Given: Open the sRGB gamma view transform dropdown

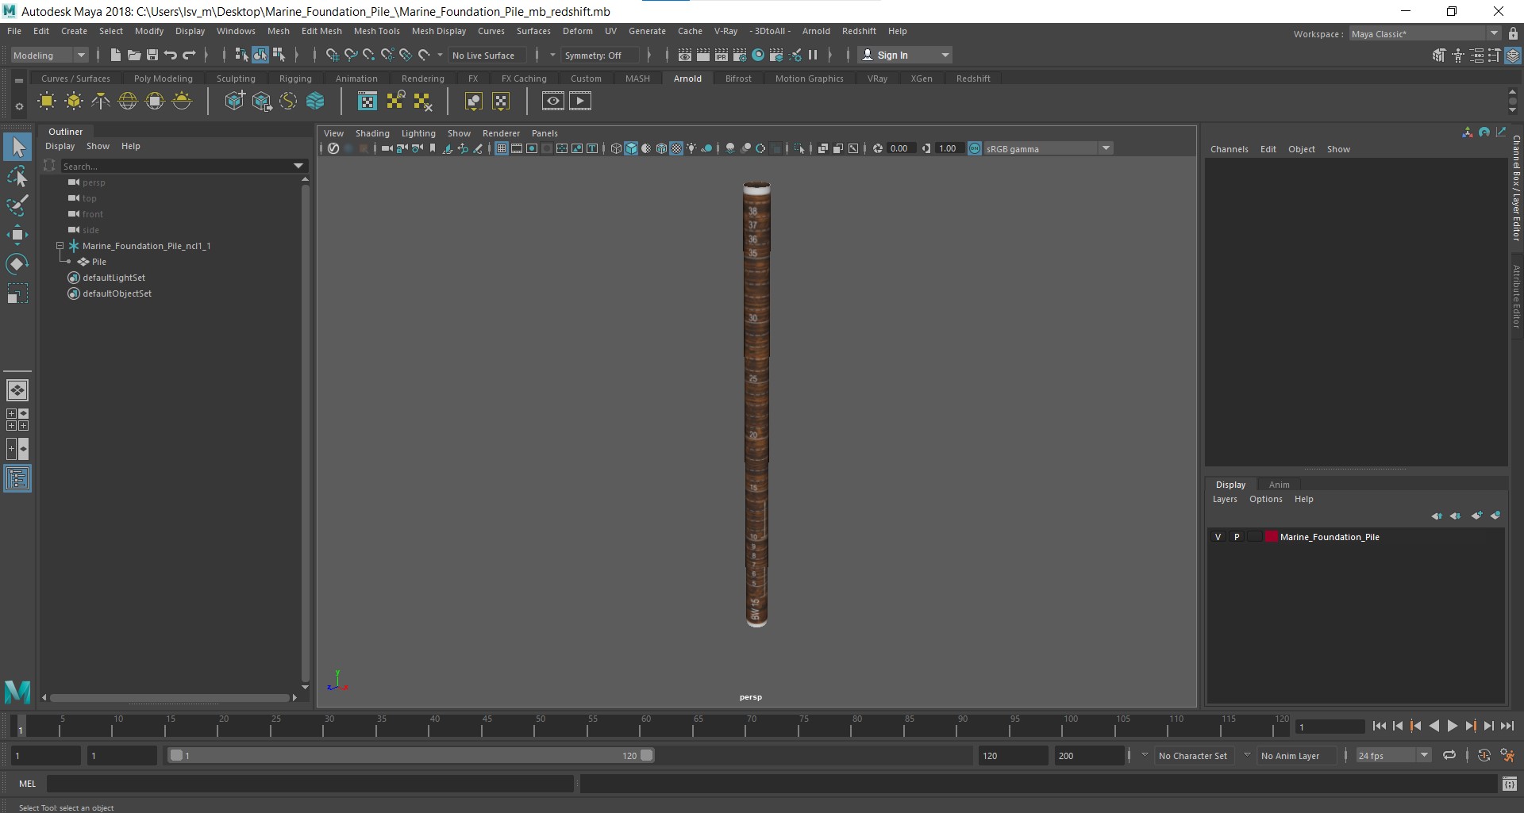Looking at the screenshot, I should pos(1106,148).
